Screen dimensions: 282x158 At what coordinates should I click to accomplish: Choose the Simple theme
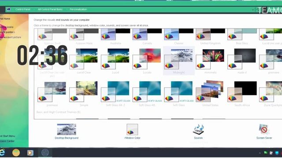[x=84, y=94]
